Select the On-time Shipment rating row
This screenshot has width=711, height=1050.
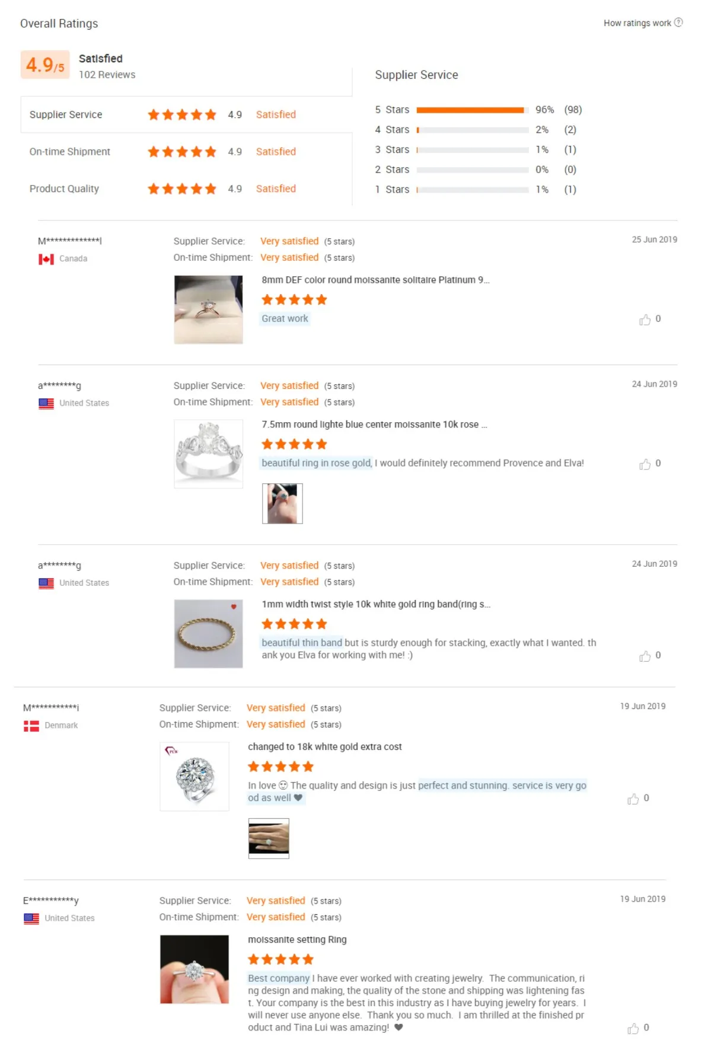[186, 152]
